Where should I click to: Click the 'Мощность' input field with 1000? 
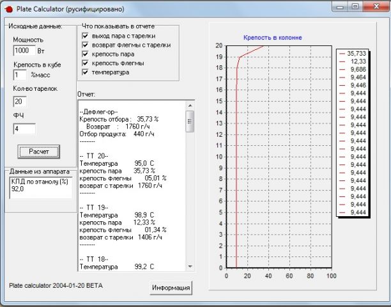click(24, 51)
